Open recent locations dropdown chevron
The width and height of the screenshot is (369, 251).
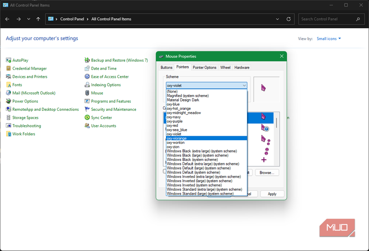click(x=29, y=19)
